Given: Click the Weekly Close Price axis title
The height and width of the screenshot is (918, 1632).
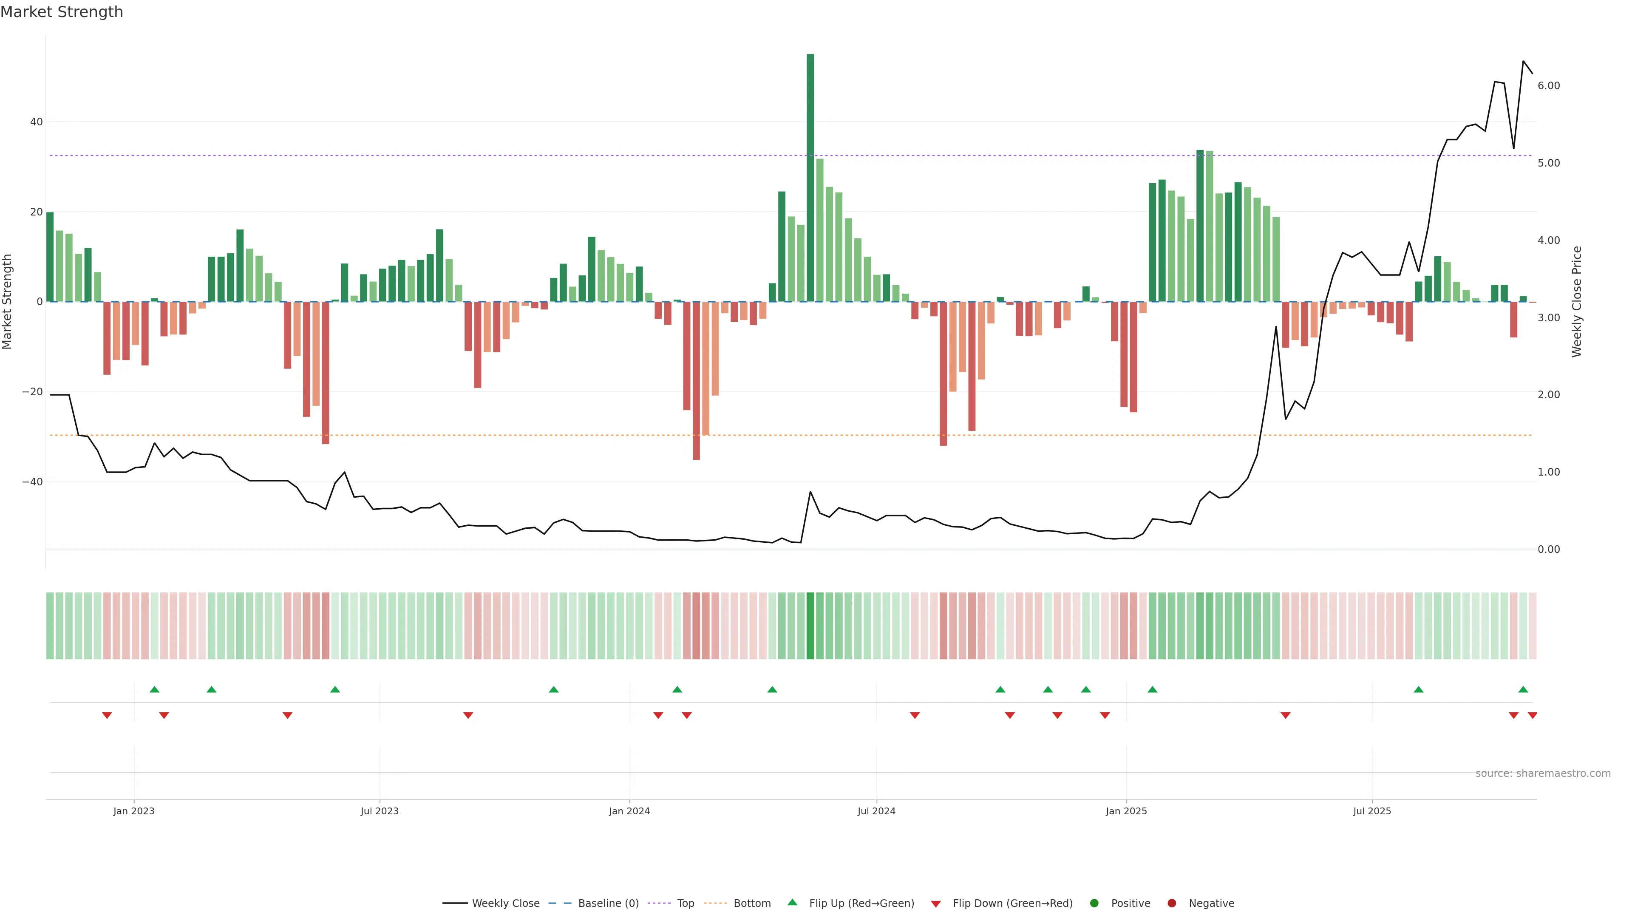Looking at the screenshot, I should 1577,302.
